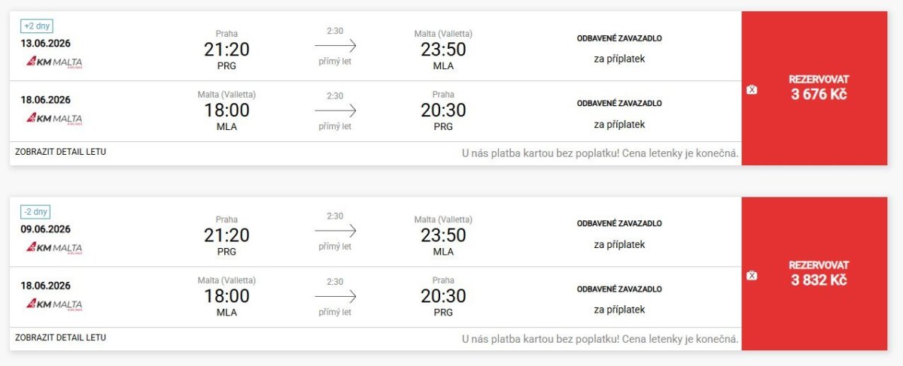Viewport: 903px width, 366px height.
Task: Click the luggage icon beside 3 676 Kč
Action: (752, 89)
